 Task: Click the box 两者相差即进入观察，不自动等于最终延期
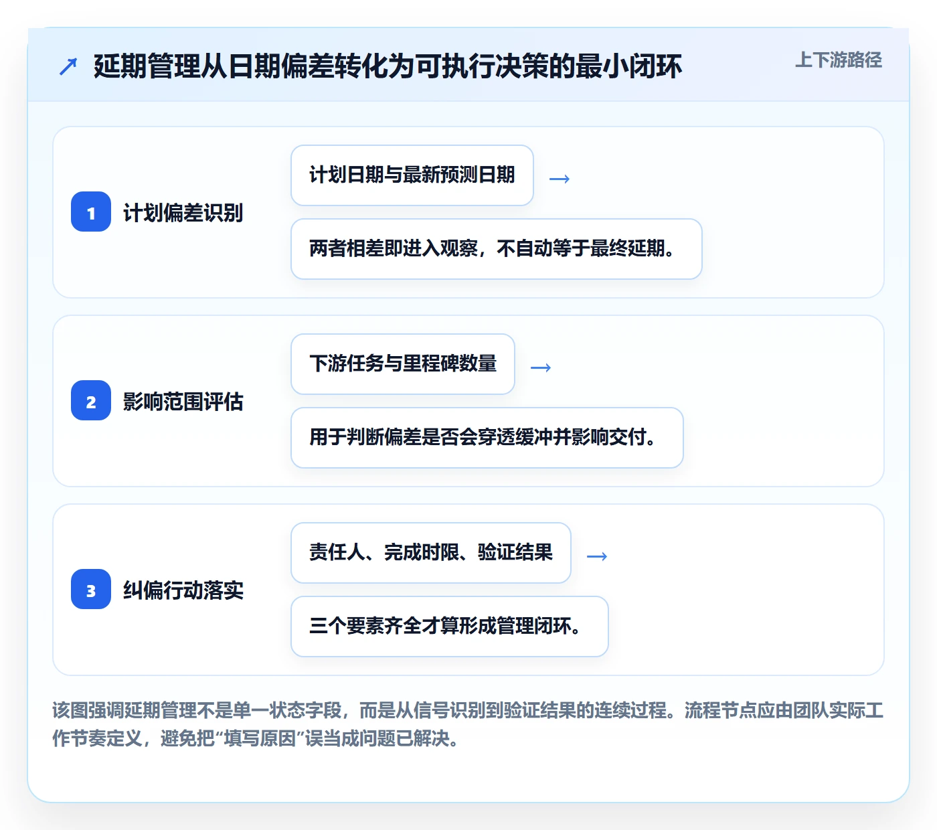[x=497, y=249]
